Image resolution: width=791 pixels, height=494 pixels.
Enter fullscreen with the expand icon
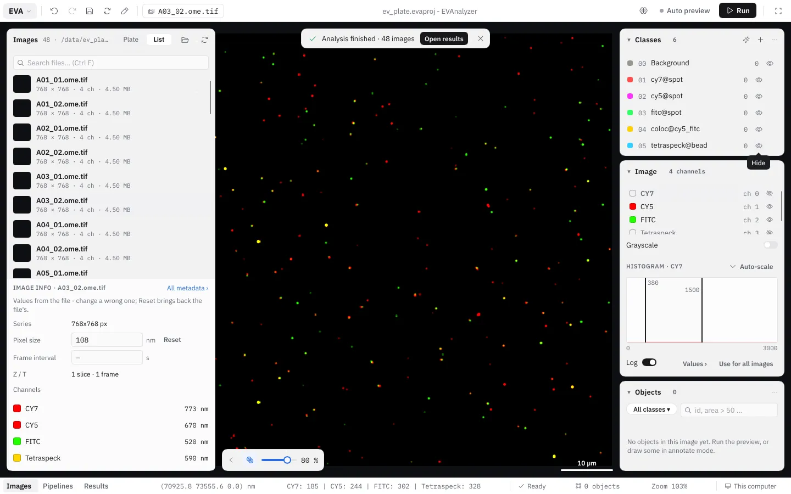point(778,11)
